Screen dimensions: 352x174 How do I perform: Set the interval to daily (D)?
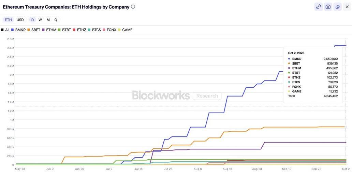point(32,20)
